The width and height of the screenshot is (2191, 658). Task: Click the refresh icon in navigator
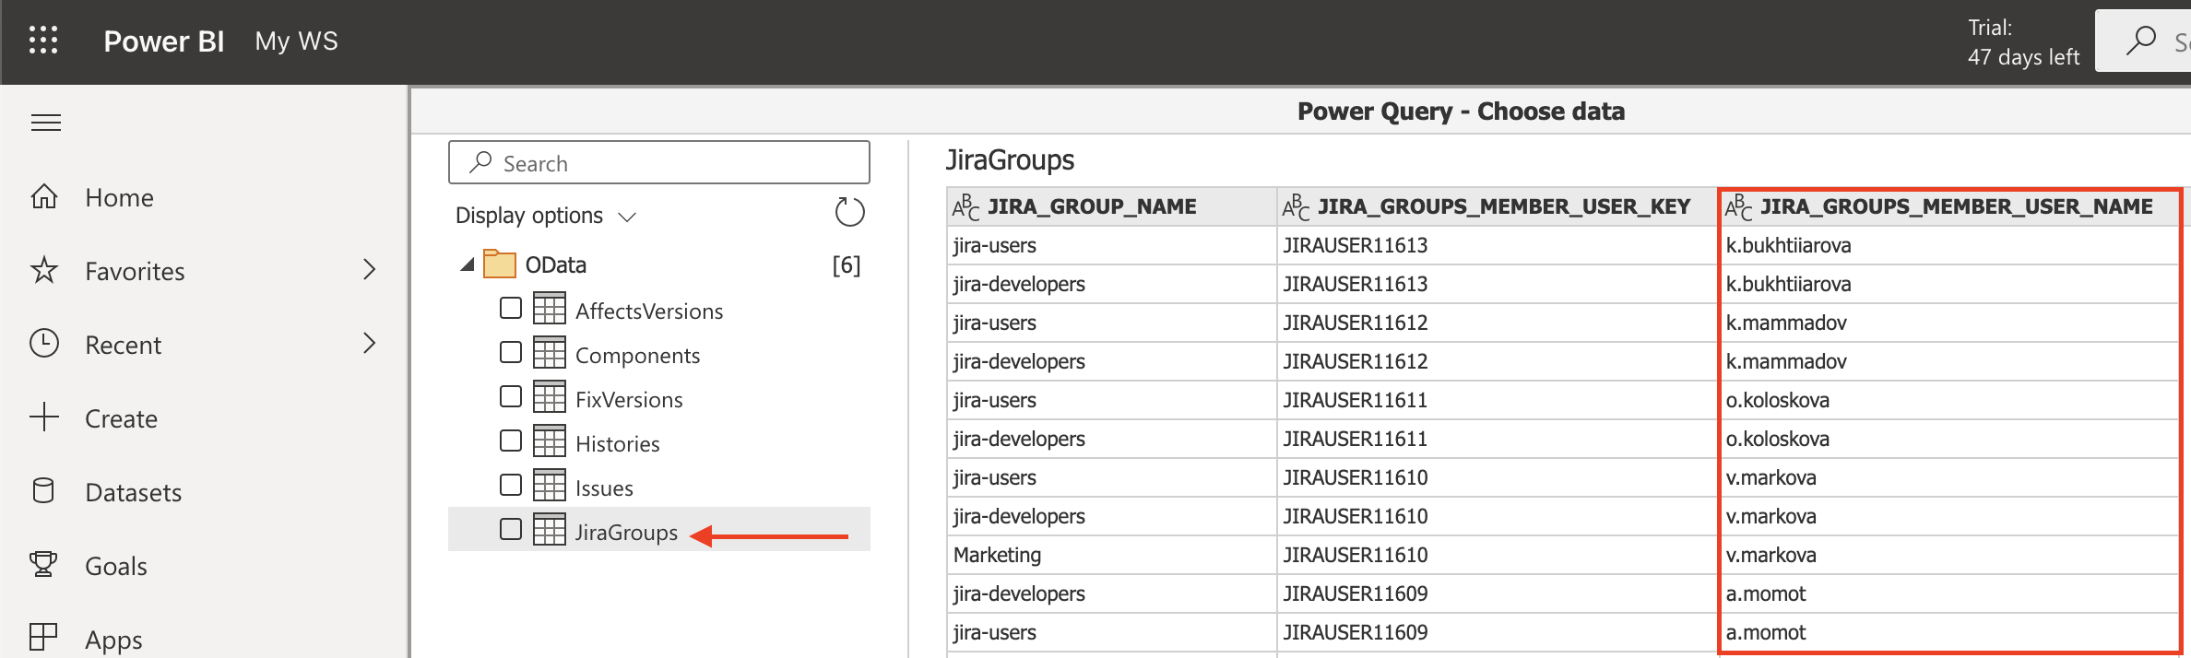(849, 213)
